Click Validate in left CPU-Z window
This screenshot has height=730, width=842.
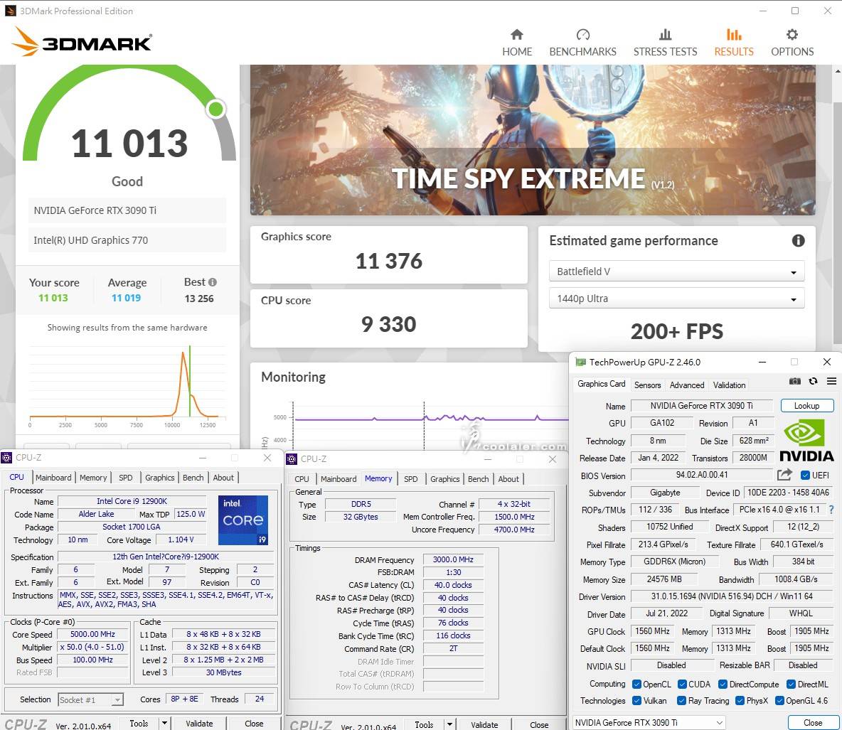coord(199,723)
